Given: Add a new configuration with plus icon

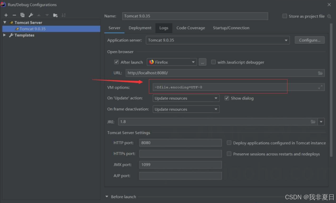Looking at the screenshot, I should [x=6, y=15].
